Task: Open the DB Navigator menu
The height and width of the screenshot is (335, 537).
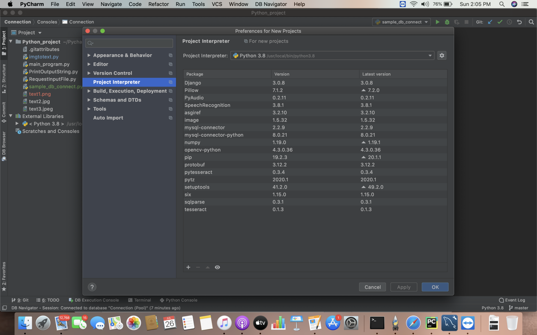Action: (x=271, y=4)
